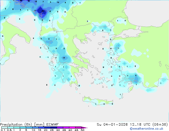Click the 0.5–1 mm legend swatch

[11, 128]
